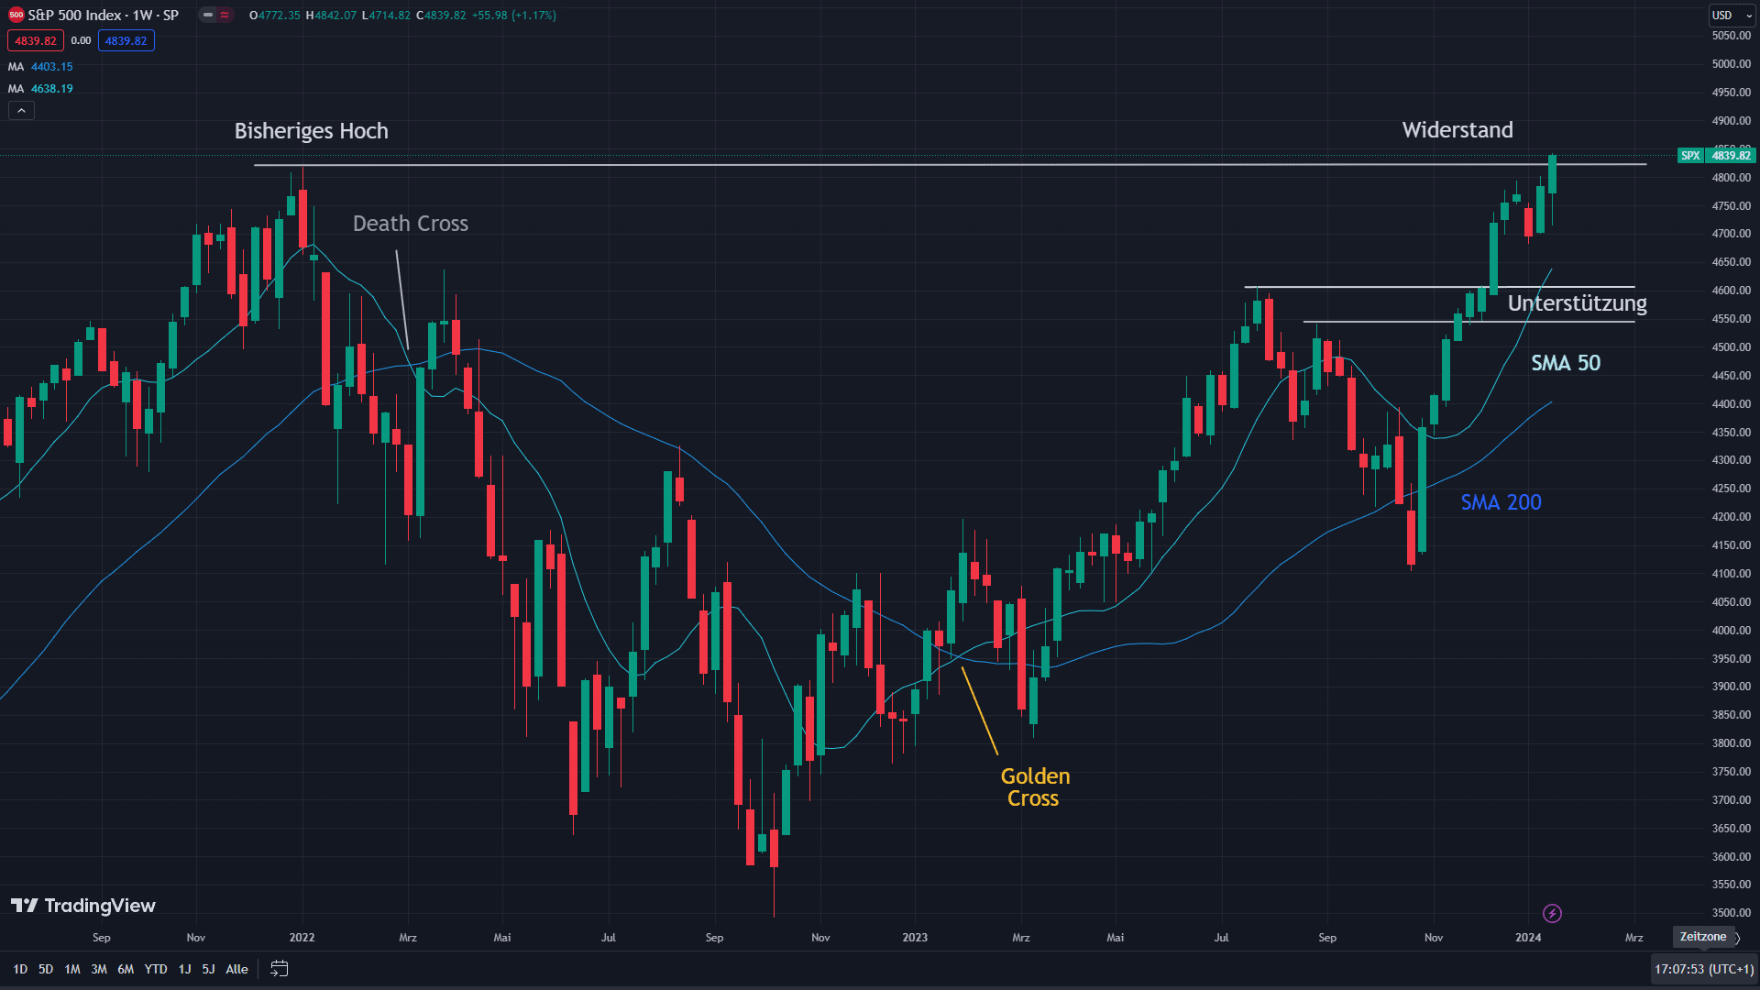Click the high value H4842.07 in header
The image size is (1760, 990).
(331, 16)
